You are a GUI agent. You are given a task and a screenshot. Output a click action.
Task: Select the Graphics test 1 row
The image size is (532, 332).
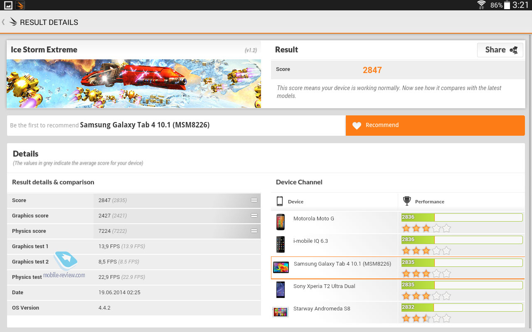134,247
